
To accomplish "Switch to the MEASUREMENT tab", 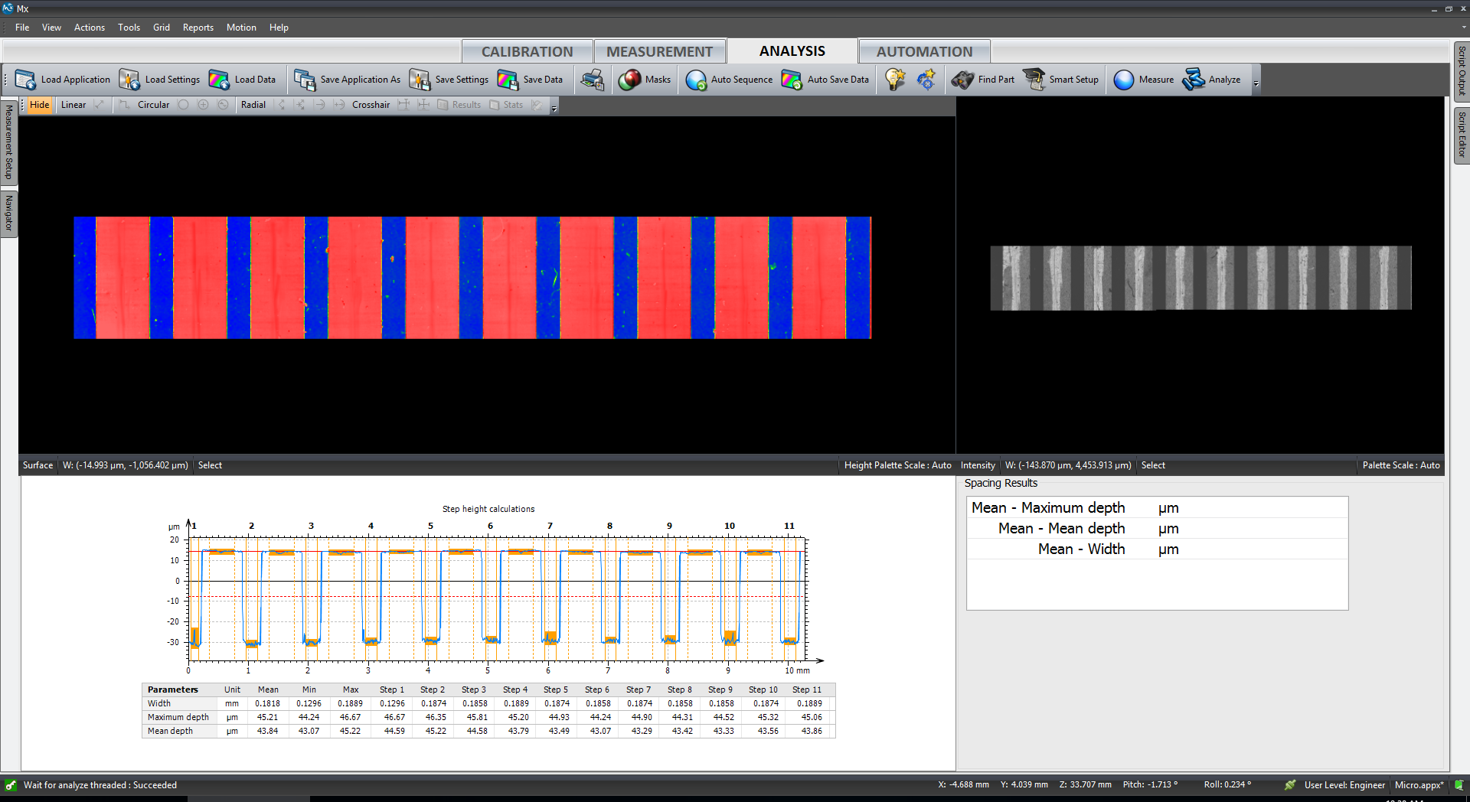I will click(659, 51).
